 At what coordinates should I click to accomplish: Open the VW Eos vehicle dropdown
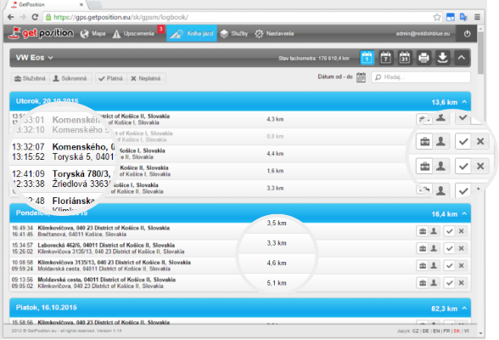click(34, 58)
